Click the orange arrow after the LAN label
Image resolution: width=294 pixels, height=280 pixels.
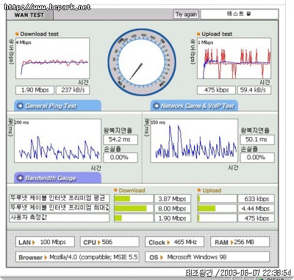34,242
